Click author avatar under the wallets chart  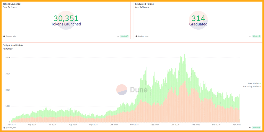tap(4, 128)
